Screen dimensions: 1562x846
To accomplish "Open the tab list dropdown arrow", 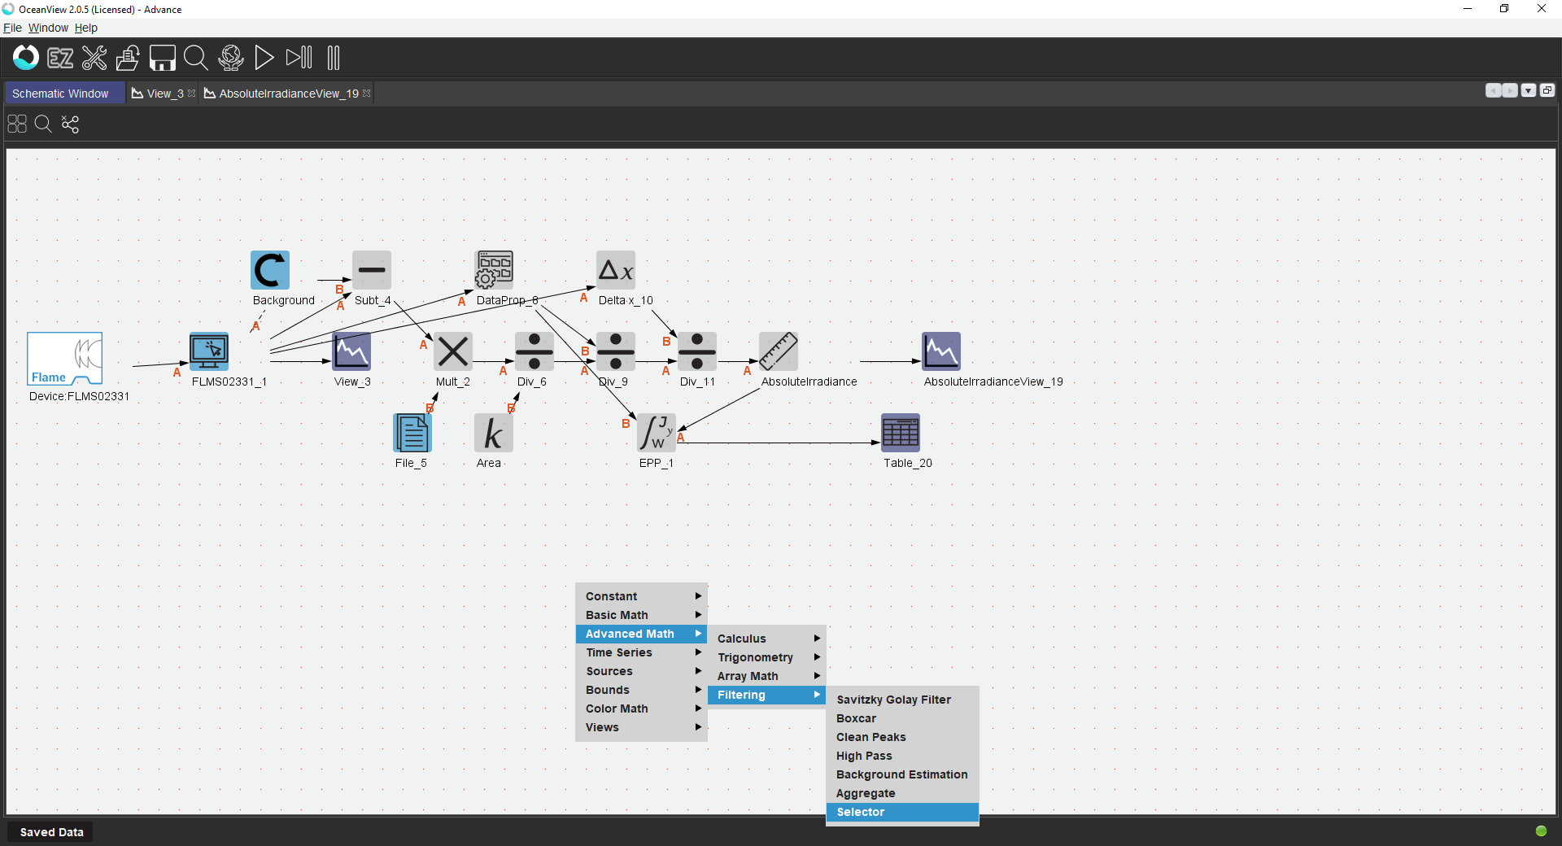I will pos(1529,90).
